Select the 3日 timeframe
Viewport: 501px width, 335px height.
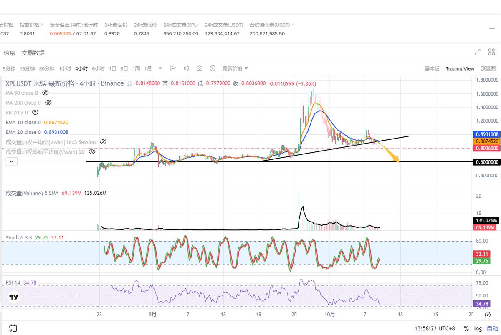124,68
